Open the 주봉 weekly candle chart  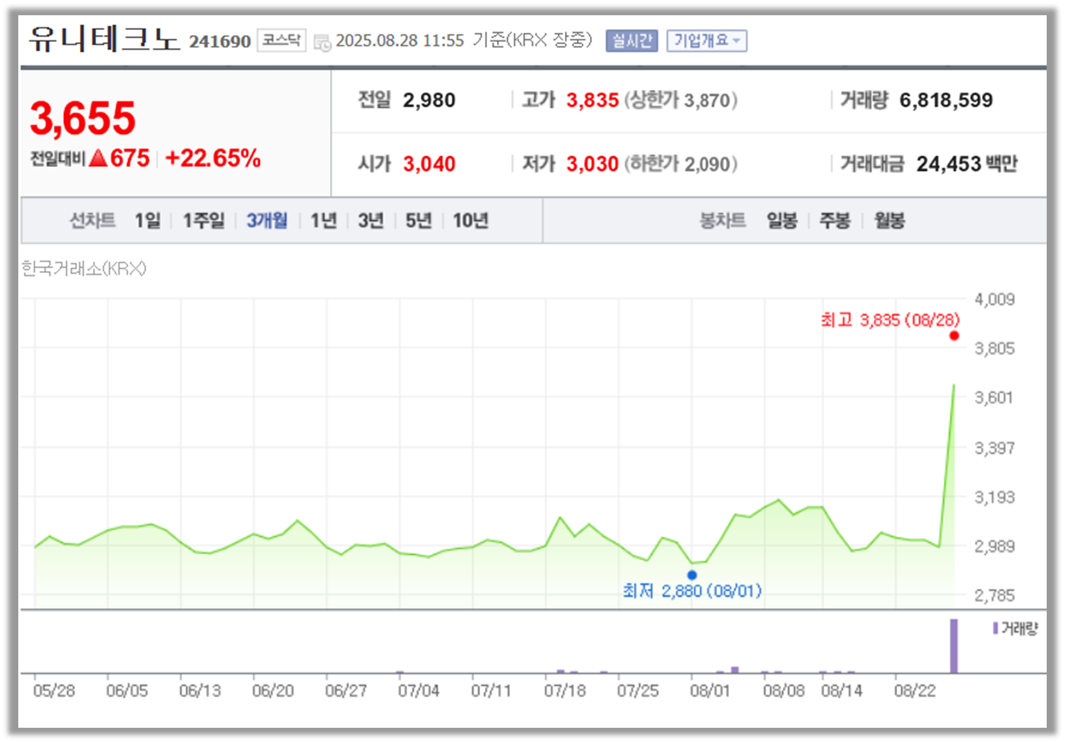click(x=835, y=221)
